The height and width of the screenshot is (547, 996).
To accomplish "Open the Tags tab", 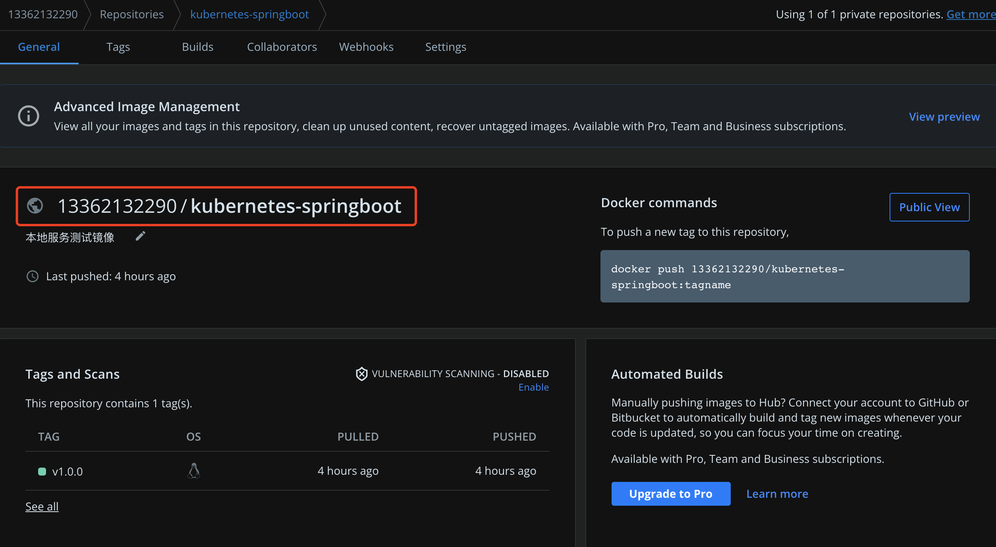I will [x=118, y=47].
